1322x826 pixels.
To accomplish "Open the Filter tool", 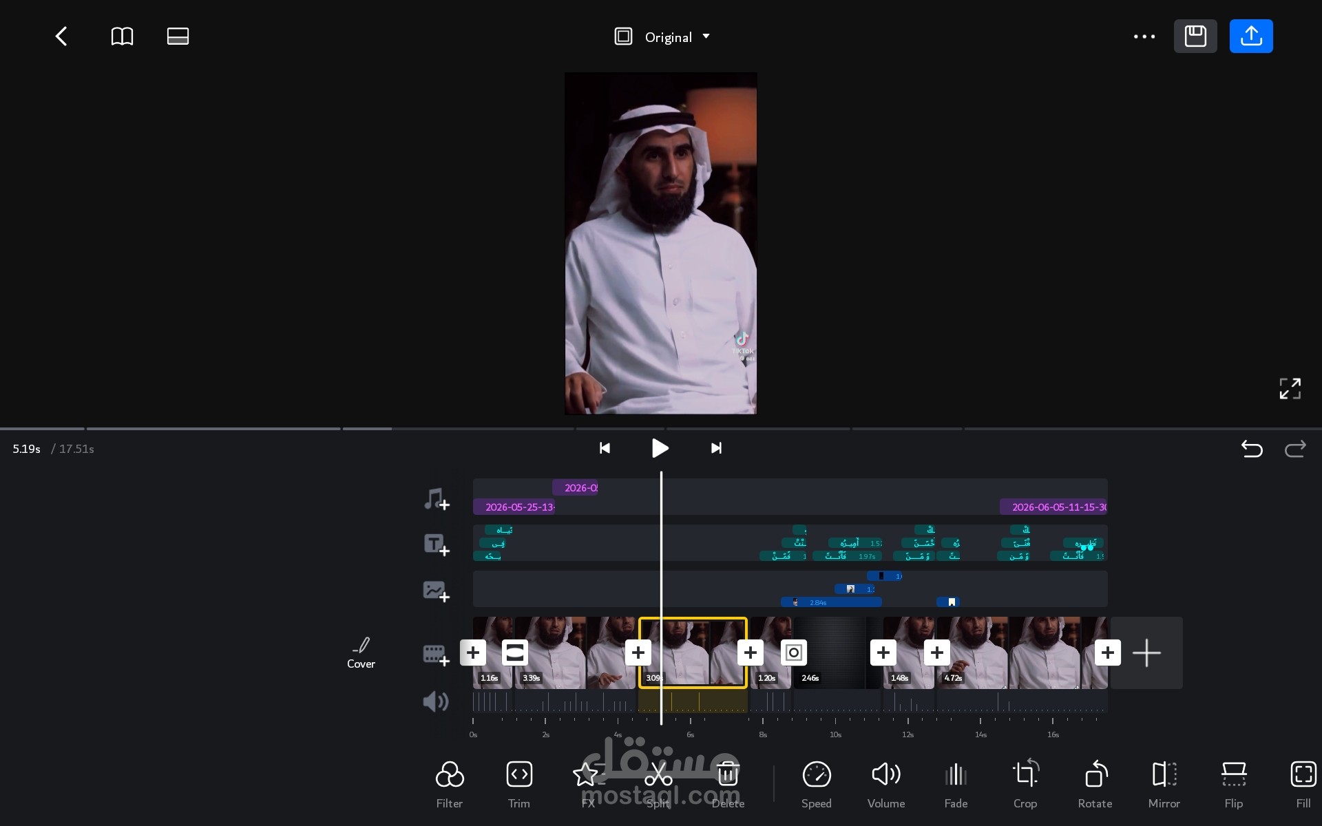I will 450,785.
